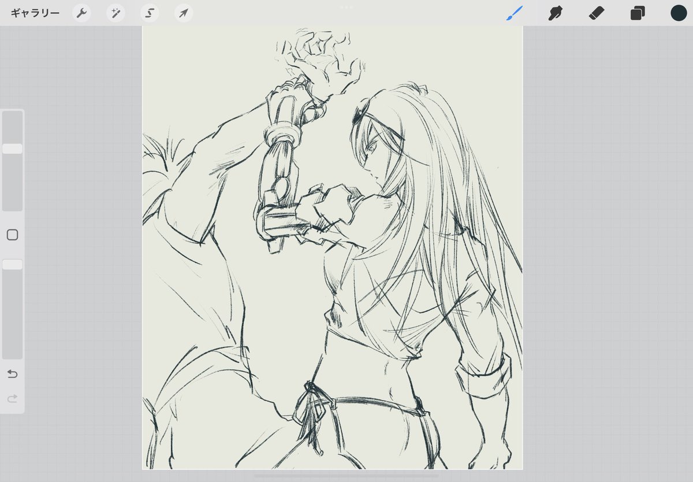Select the Eraser tool
This screenshot has height=482, width=693.
[597, 13]
